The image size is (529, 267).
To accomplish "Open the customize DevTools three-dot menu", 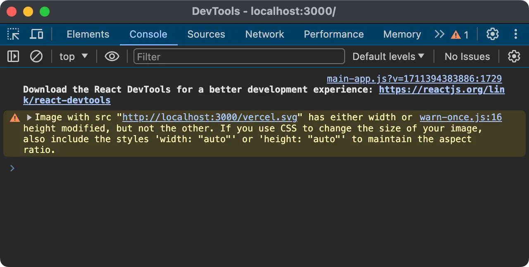I will (x=516, y=34).
